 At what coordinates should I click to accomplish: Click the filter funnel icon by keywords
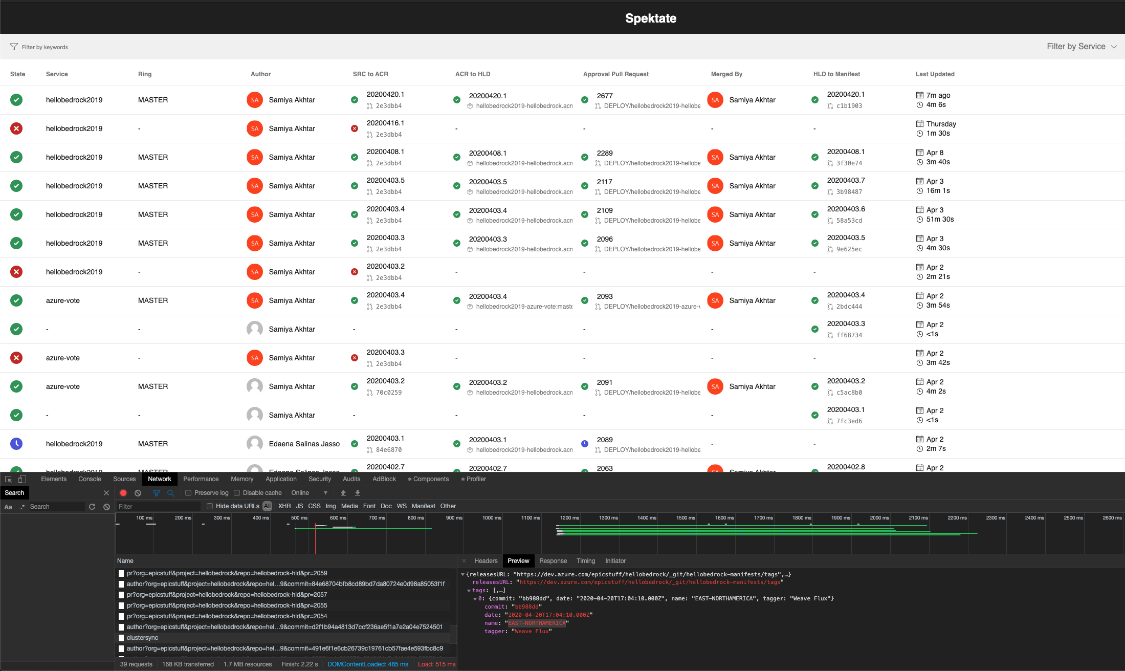[x=14, y=47]
